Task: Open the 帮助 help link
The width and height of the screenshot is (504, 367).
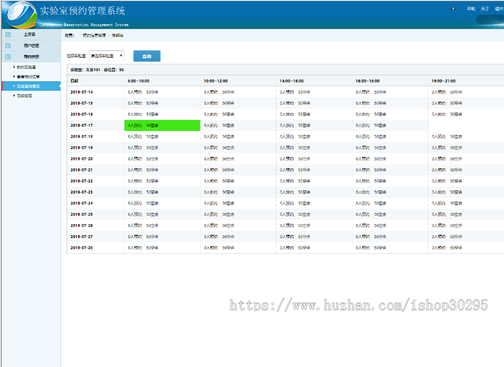Action: (x=471, y=8)
